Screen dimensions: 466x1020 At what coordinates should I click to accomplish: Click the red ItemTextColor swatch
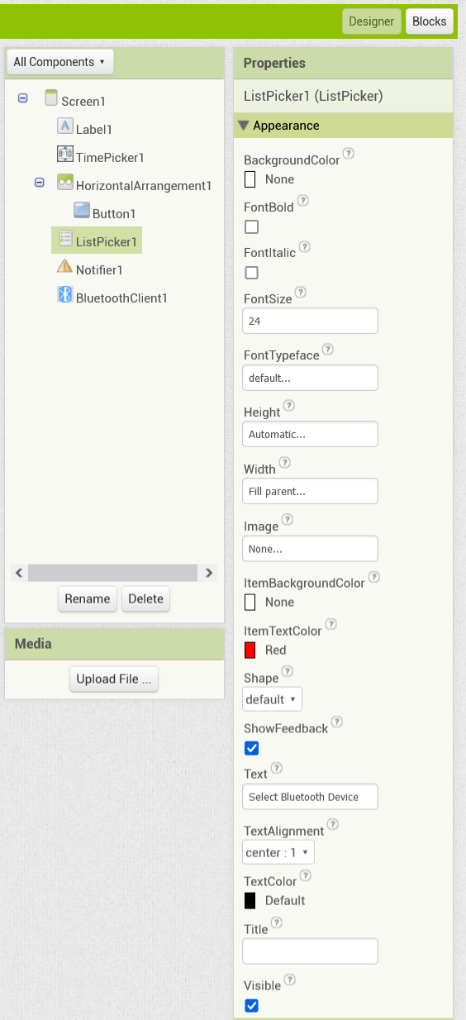click(x=250, y=651)
